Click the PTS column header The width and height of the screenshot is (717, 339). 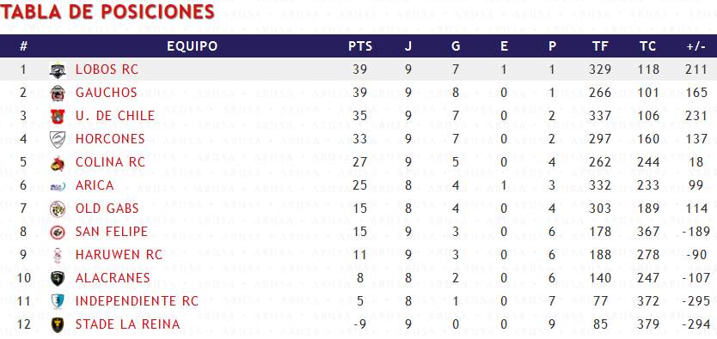pos(360,46)
